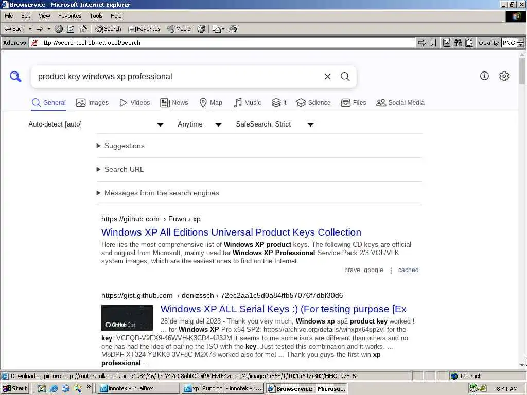The image size is (527, 395).
Task: Open the info (i) circle icon
Action: 484,76
